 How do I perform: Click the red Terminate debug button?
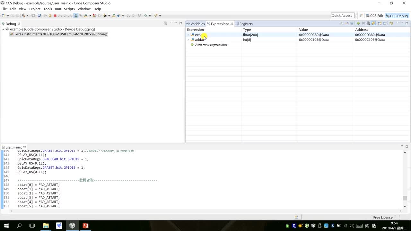point(55,15)
